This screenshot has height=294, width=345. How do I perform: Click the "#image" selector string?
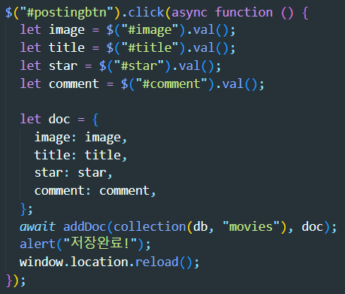point(150,30)
